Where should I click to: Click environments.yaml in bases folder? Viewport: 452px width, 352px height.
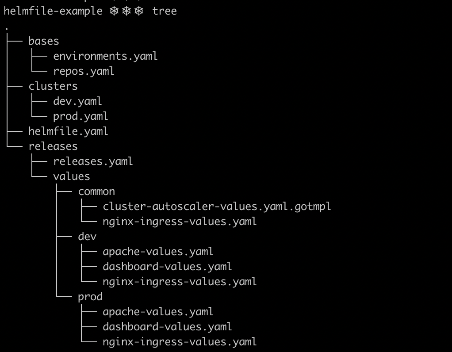pos(105,56)
